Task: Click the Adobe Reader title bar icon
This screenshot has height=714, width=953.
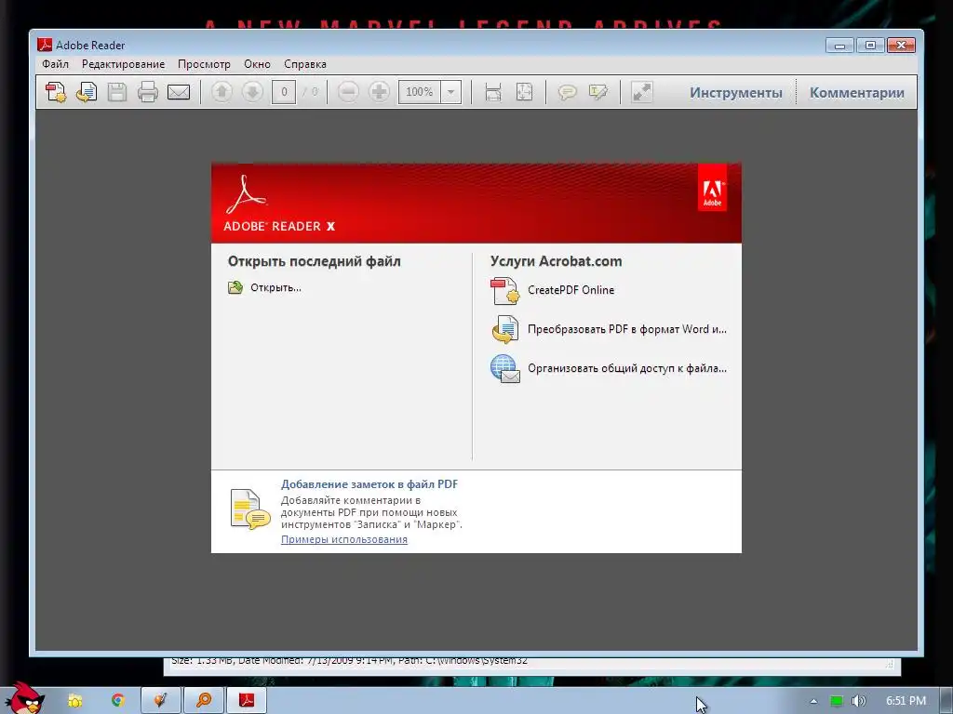Action: tap(45, 45)
